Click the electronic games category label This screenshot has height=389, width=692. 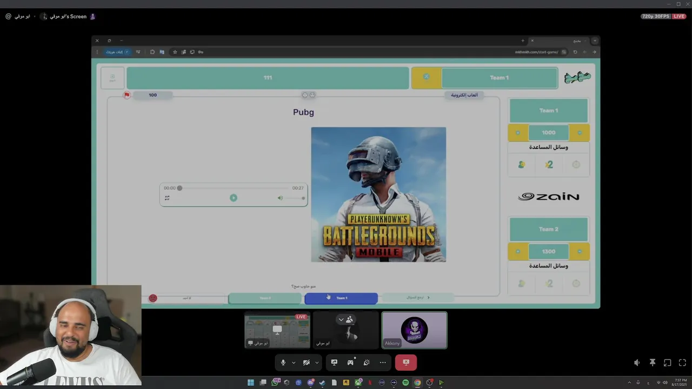pos(465,95)
